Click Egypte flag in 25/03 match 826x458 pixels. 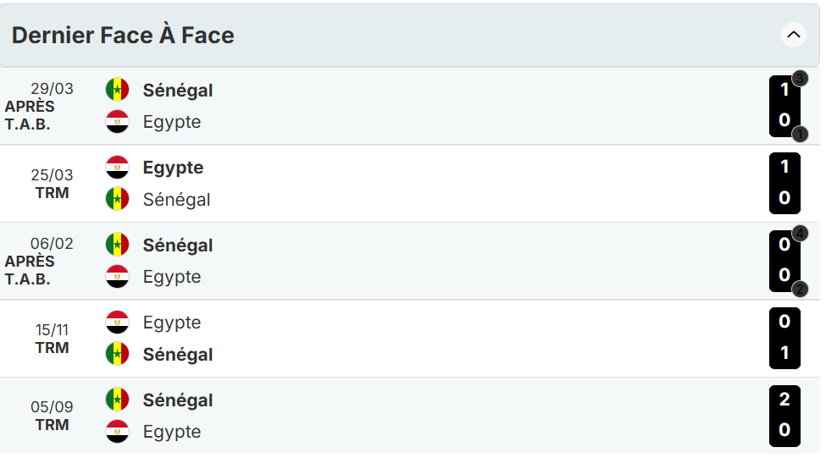117,168
